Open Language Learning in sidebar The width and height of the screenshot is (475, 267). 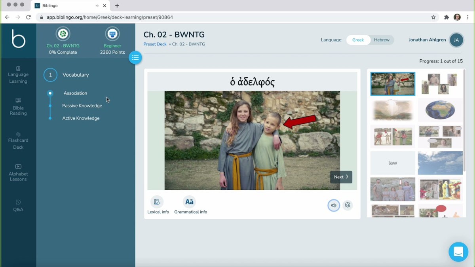(x=18, y=75)
